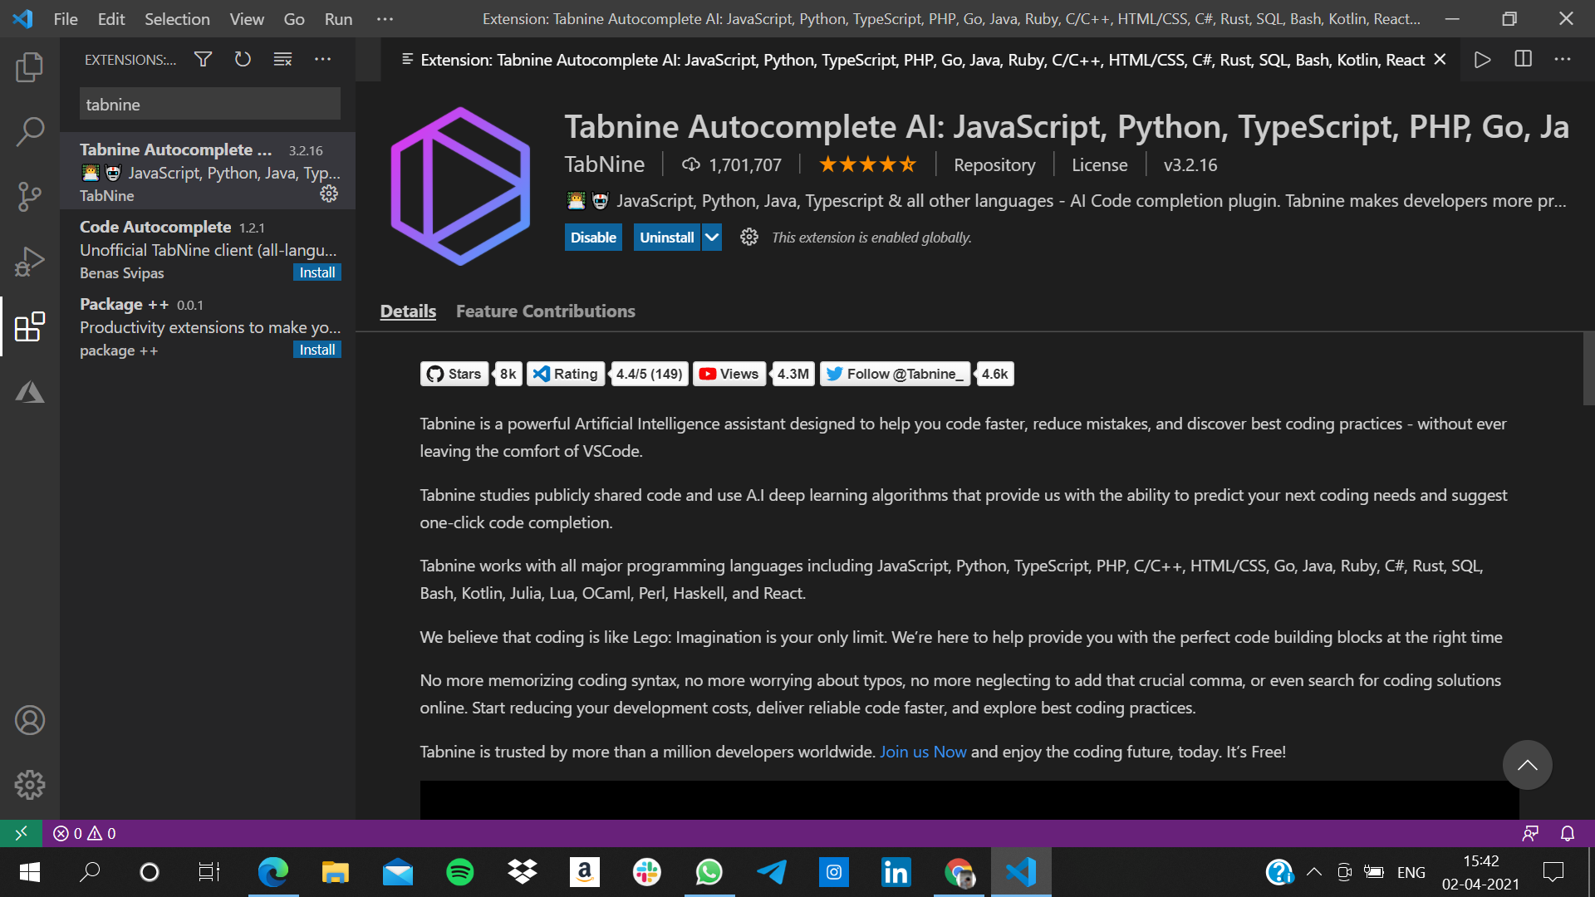The width and height of the screenshot is (1595, 897).
Task: Expand the Uninstall dropdown arrow
Action: point(712,238)
